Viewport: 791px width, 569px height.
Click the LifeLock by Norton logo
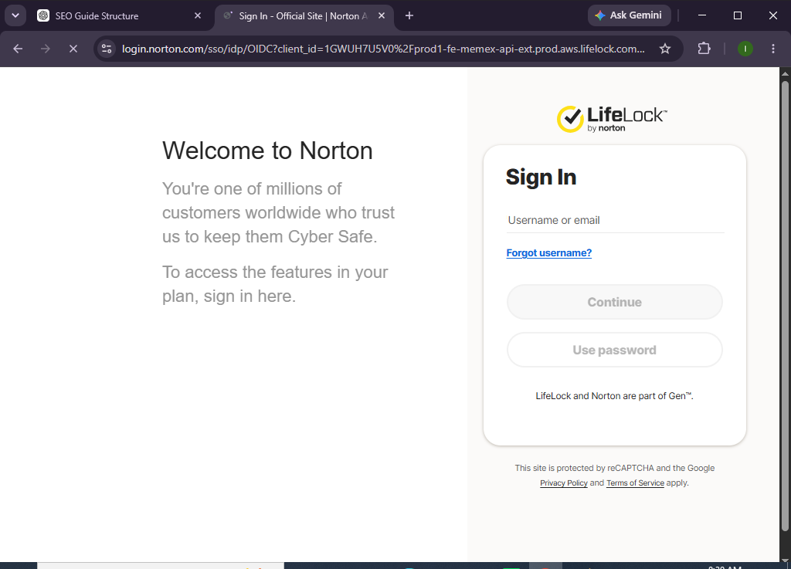click(612, 119)
